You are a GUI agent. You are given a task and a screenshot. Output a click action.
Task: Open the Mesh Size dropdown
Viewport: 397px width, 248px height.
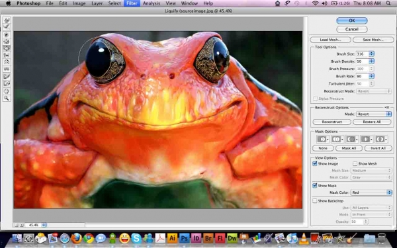[371, 171]
